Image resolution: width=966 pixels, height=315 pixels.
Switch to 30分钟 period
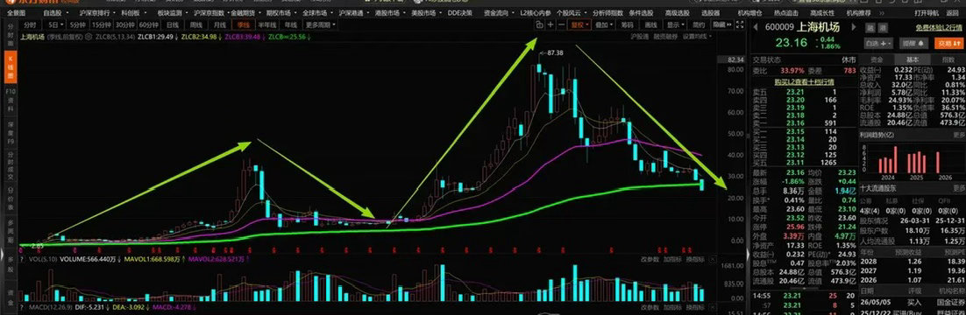pyautogui.click(x=125, y=24)
